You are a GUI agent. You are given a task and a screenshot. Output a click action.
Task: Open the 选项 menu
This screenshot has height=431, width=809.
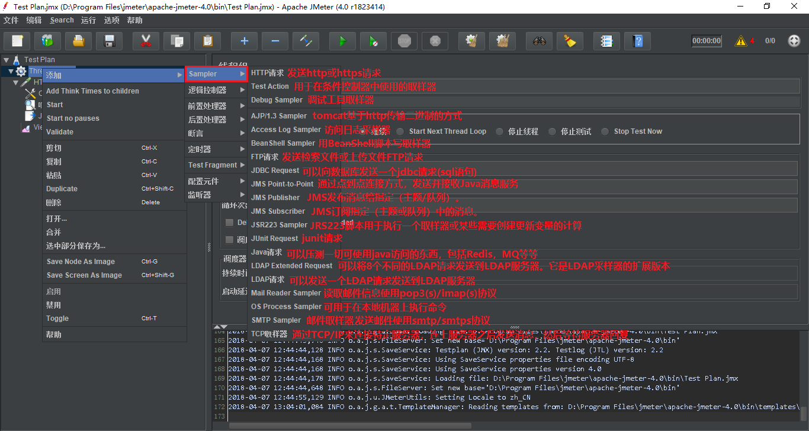click(111, 20)
